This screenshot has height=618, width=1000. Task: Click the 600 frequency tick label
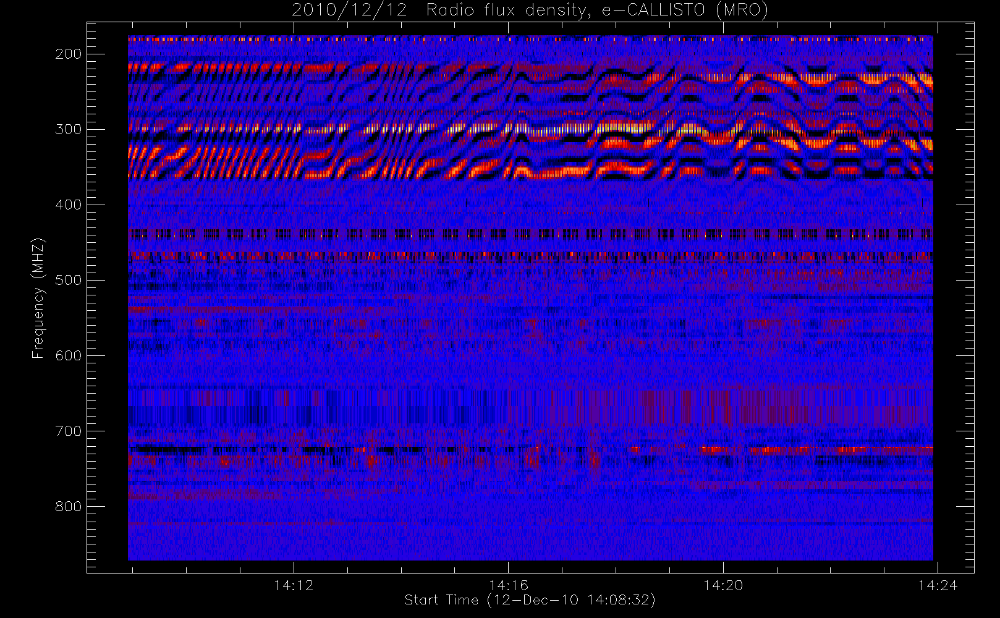click(x=69, y=356)
